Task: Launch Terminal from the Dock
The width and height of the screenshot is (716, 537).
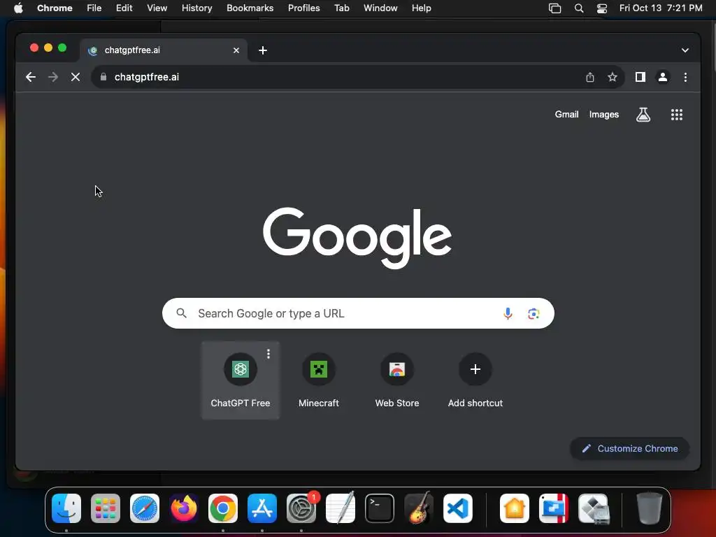Action: click(x=380, y=508)
